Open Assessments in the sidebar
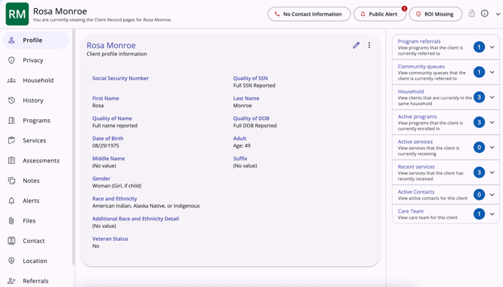Screen dimensions: 503x287 [x=36, y=160]
